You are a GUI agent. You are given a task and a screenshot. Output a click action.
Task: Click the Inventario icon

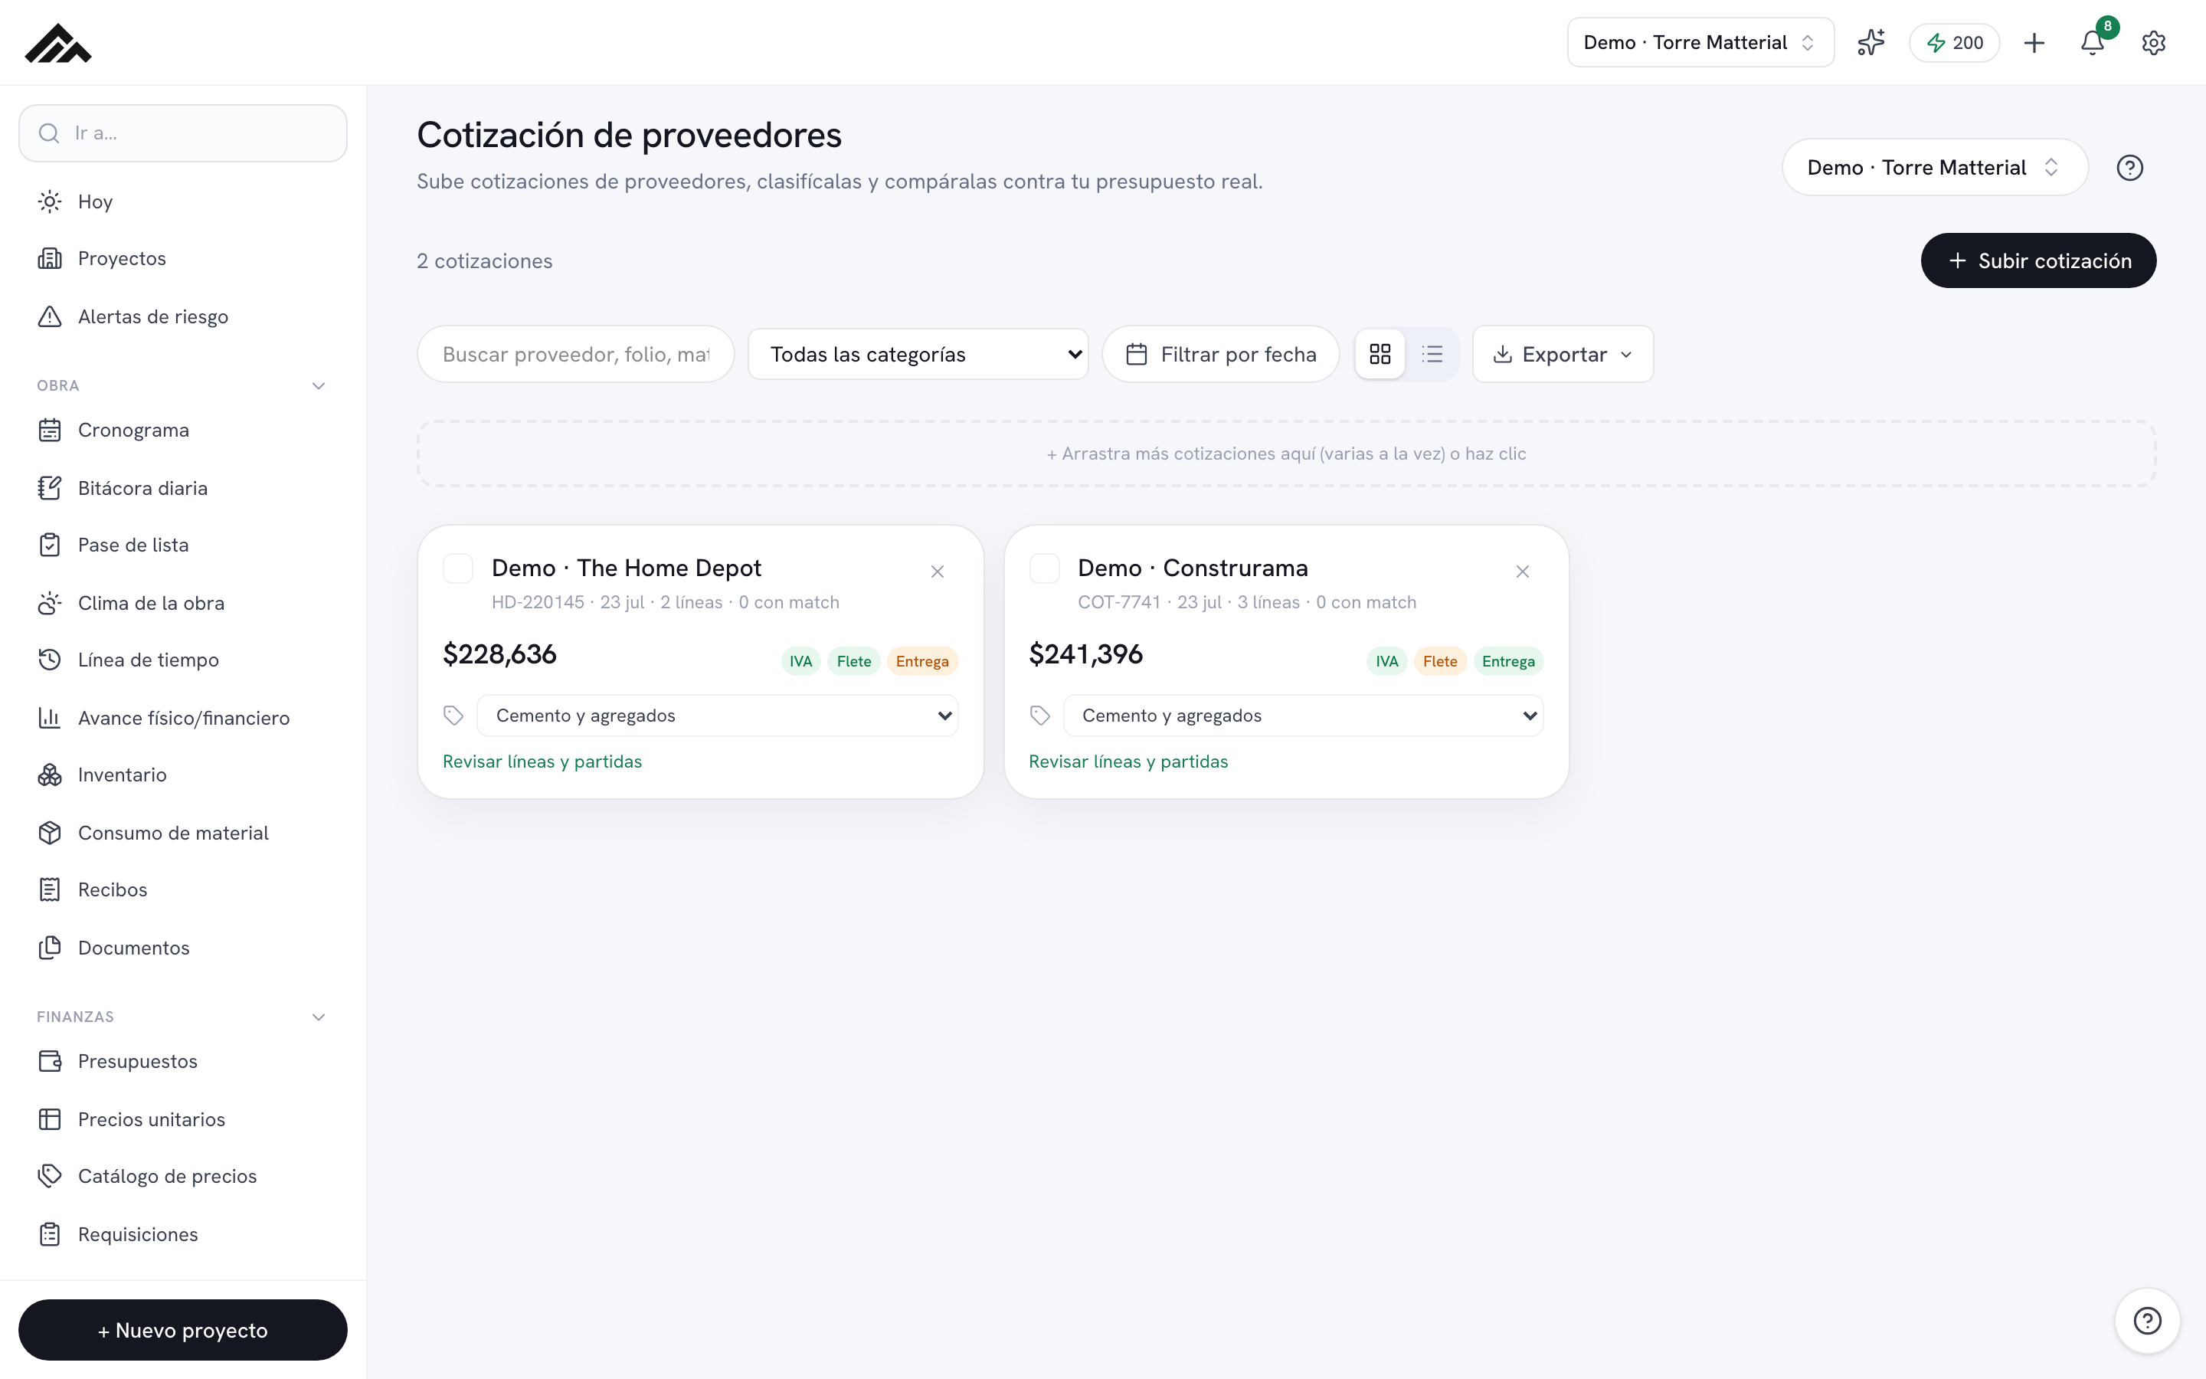click(x=50, y=775)
